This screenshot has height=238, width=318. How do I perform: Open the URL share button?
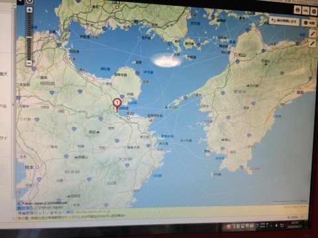[x=306, y=11]
